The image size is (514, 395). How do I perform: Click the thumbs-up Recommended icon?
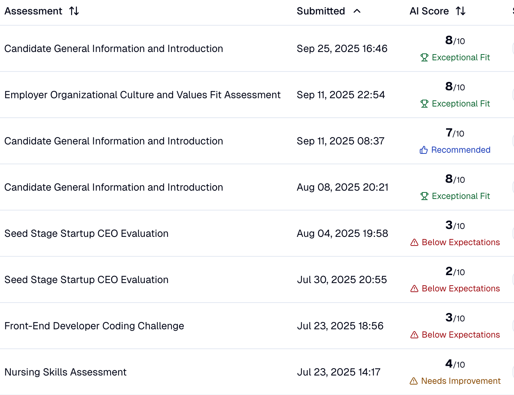423,150
